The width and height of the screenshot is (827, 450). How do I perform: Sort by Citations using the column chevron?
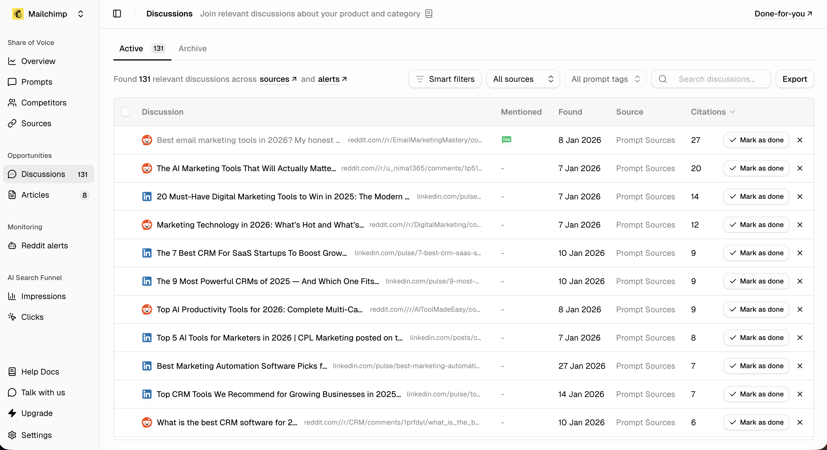[x=732, y=112]
